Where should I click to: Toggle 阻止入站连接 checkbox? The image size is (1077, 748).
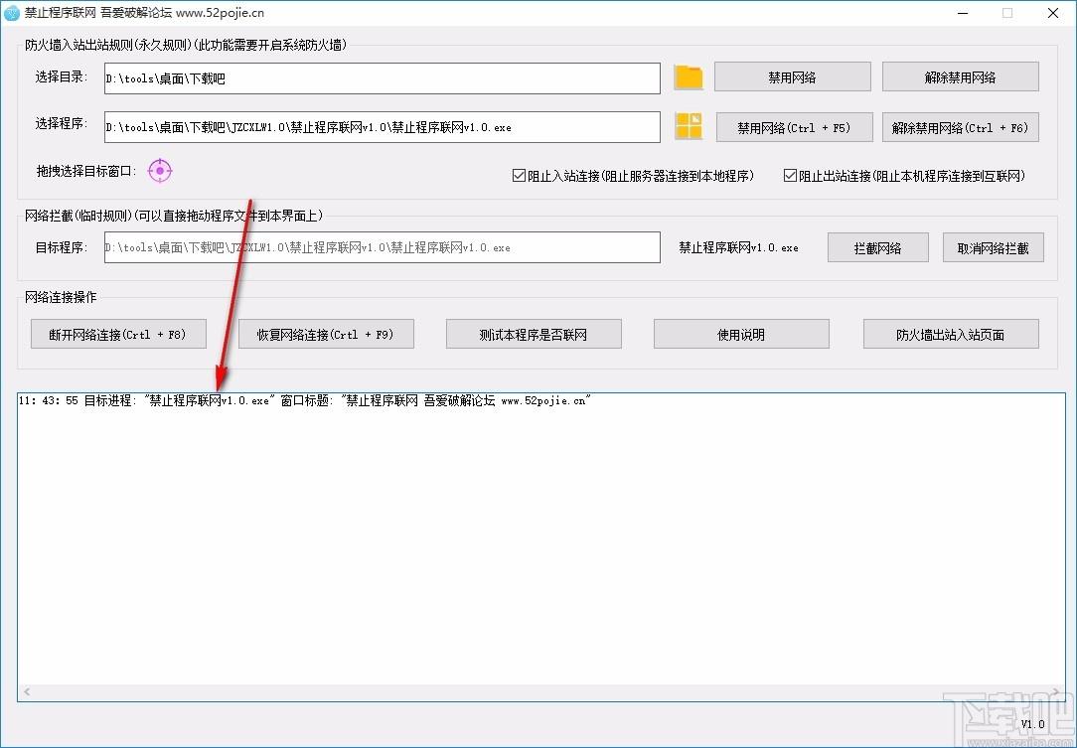pyautogui.click(x=519, y=176)
